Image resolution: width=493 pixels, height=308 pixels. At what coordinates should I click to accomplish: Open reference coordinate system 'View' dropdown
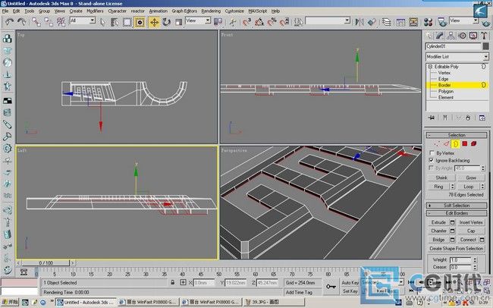(x=208, y=20)
